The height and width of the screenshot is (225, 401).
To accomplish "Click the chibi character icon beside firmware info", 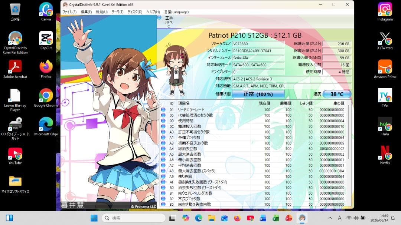I will click(175, 69).
